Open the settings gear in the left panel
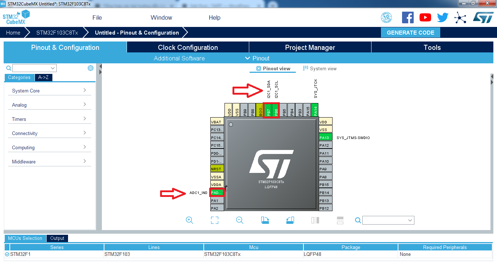 (91, 68)
